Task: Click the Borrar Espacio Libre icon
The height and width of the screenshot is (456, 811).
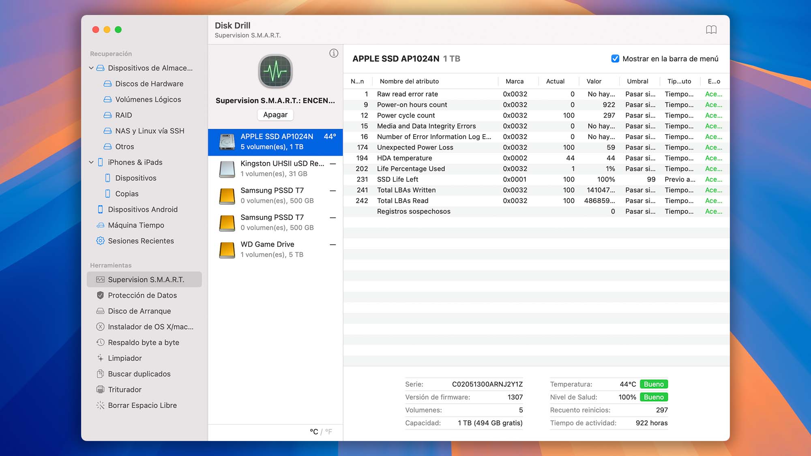Action: click(x=100, y=405)
